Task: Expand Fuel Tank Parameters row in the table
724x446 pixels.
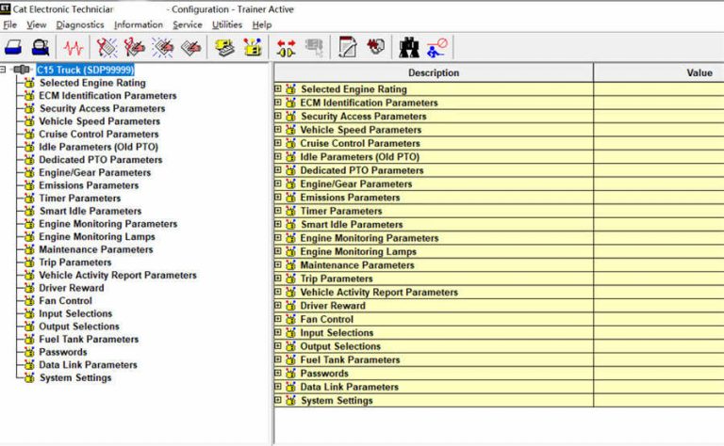Action: [x=278, y=360]
